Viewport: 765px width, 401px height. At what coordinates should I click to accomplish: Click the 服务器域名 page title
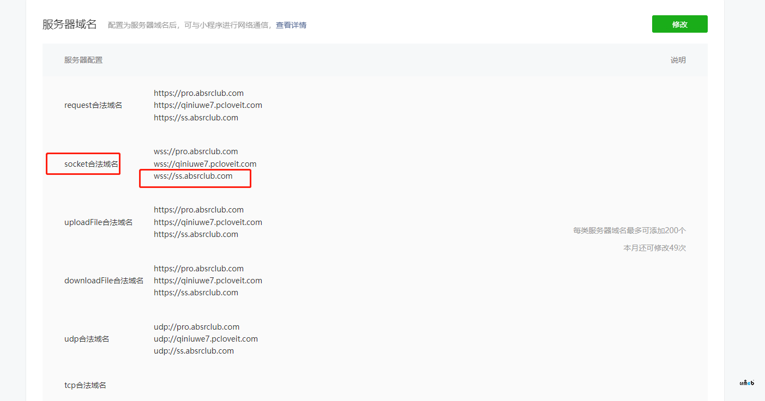pyautogui.click(x=69, y=24)
